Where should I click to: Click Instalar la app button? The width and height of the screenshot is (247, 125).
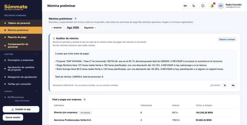[x=21, y=109]
